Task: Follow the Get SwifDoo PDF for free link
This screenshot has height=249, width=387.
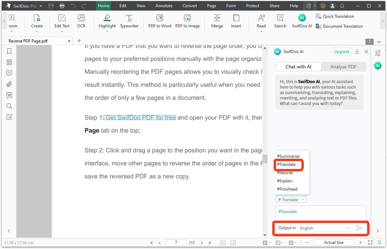Action: click(141, 118)
